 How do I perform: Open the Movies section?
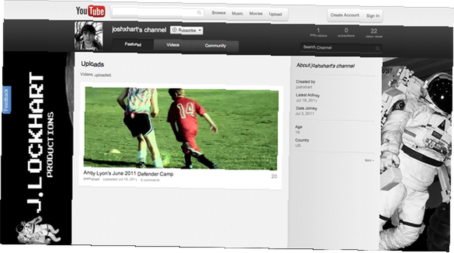(x=256, y=13)
